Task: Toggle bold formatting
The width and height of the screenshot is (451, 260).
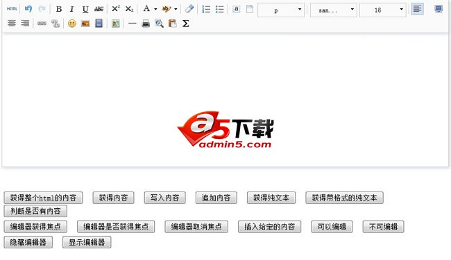Action: pyautogui.click(x=59, y=9)
